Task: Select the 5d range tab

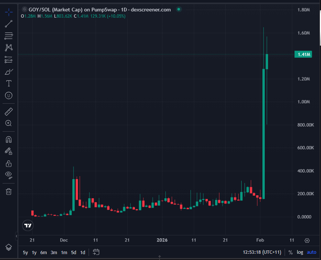Action: click(73, 253)
